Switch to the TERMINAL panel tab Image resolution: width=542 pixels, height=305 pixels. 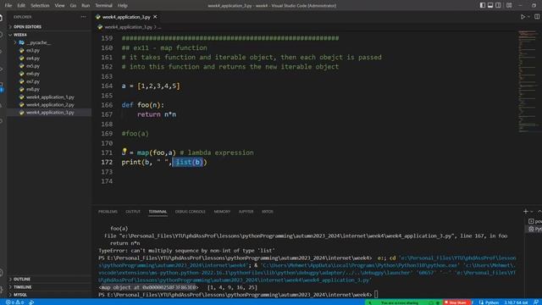[158, 212]
